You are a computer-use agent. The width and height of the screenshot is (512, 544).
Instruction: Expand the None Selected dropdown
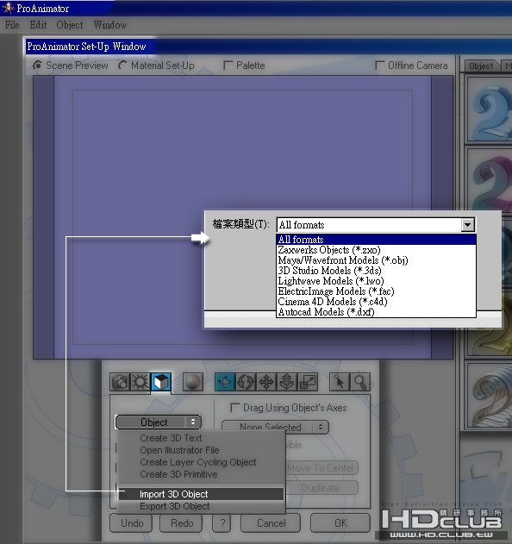[x=275, y=427]
